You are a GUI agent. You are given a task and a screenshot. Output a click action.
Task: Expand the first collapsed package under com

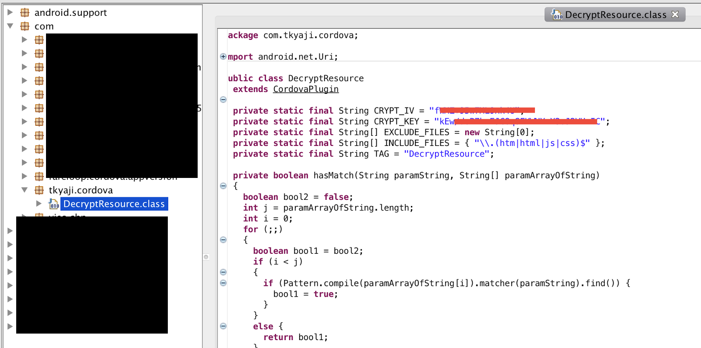click(x=25, y=39)
